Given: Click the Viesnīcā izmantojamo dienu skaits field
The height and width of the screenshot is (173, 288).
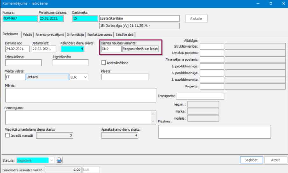Looking at the screenshot, I should (x=54, y=135).
